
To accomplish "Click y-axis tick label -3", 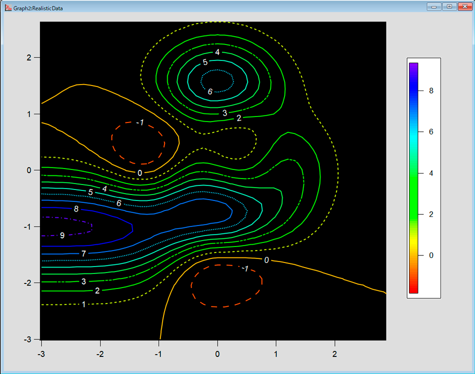I will (27, 339).
